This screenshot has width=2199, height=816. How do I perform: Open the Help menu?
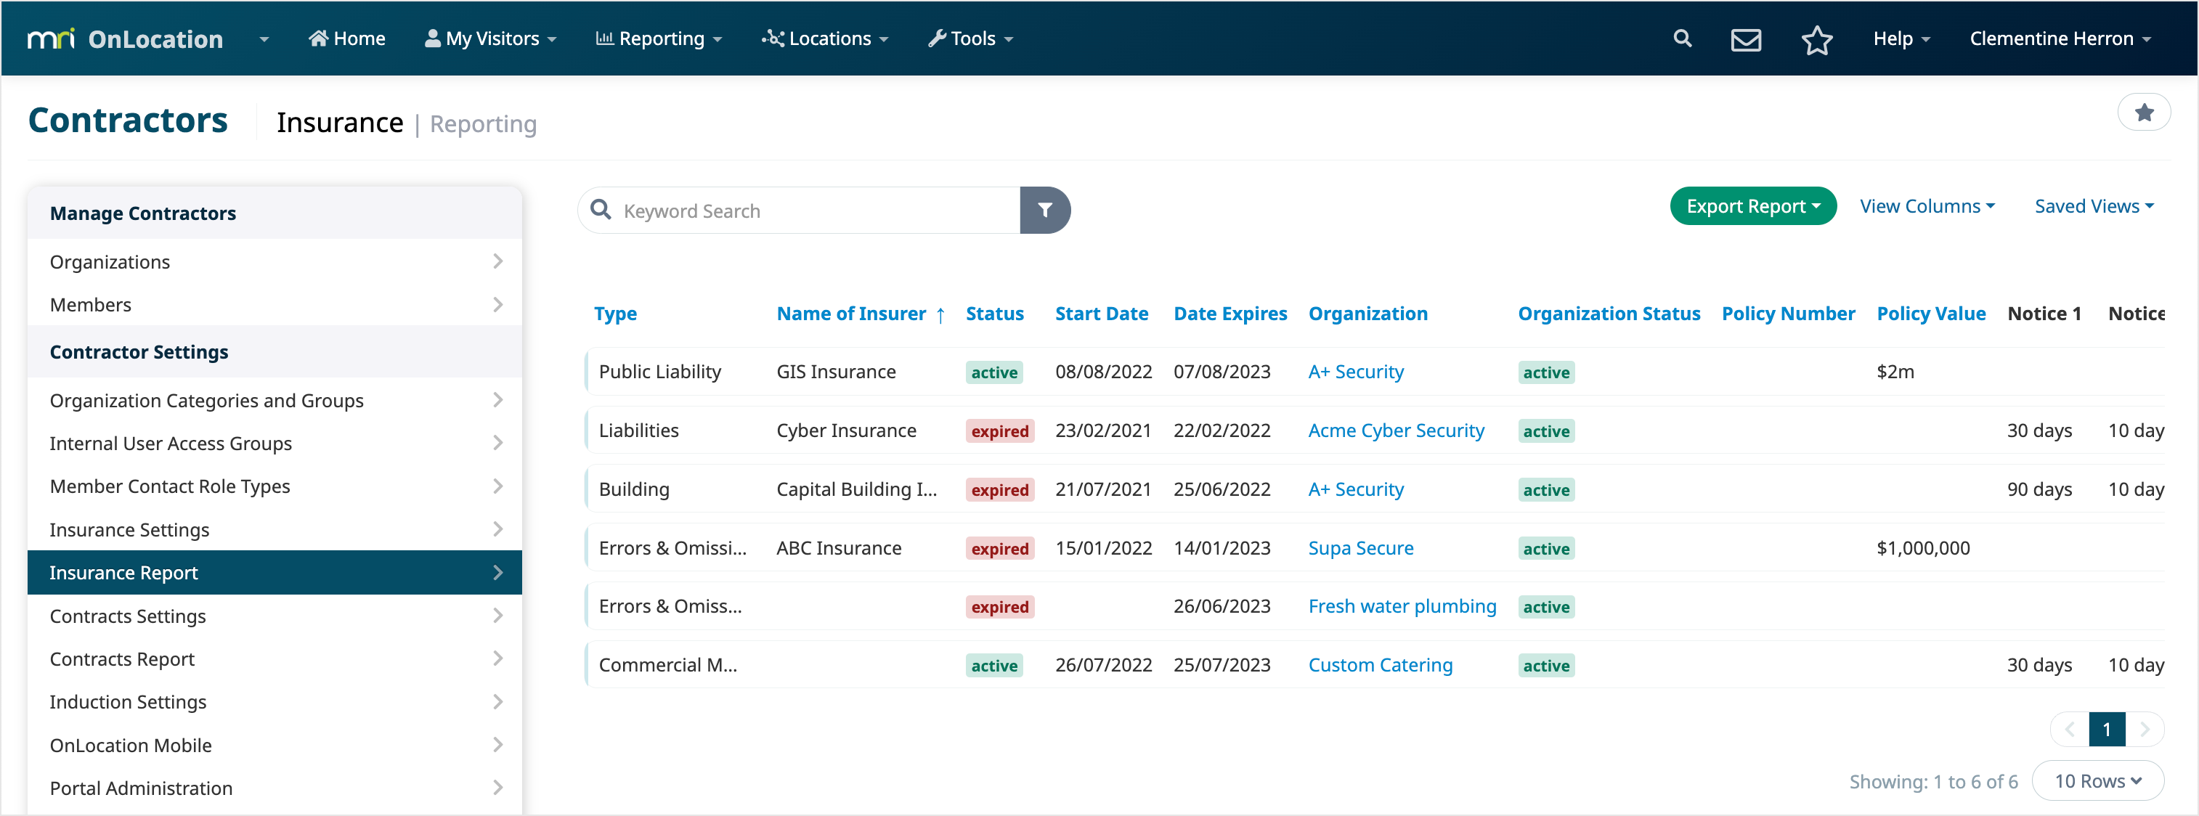[x=1901, y=38]
